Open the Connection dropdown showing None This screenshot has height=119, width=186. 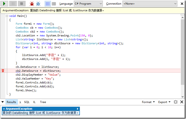(x=150, y=4)
